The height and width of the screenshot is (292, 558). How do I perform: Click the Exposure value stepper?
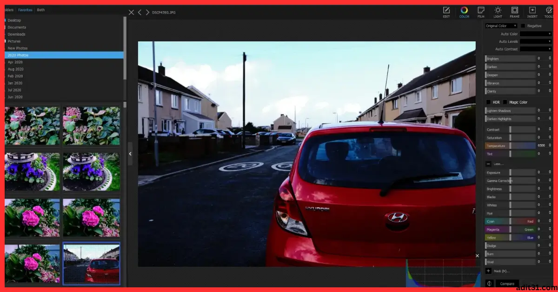click(550, 173)
